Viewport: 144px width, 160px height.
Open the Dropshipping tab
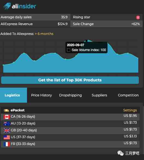tap(70, 95)
